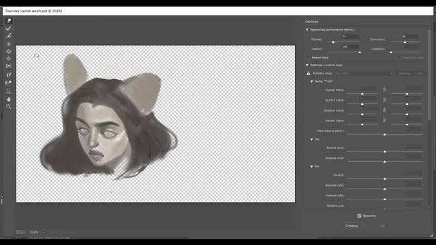436x245 pixels.
Task: Adjust the left Eye Height slider
Action: (362, 104)
